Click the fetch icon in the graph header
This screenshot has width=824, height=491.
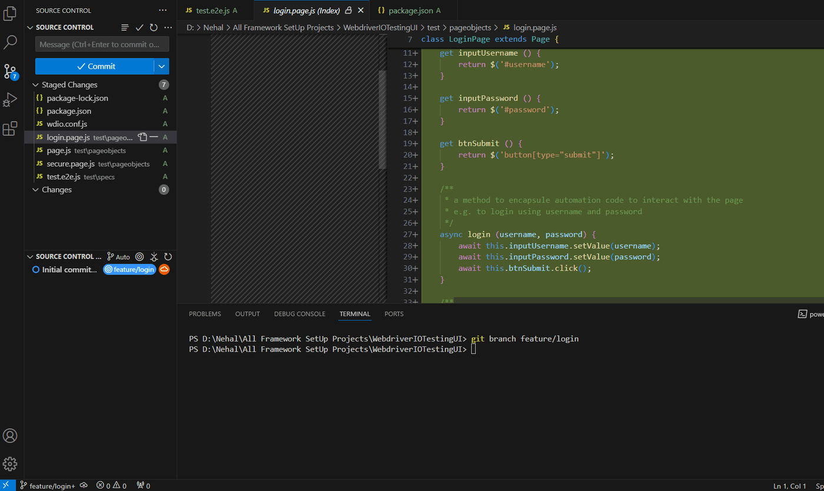coord(154,257)
